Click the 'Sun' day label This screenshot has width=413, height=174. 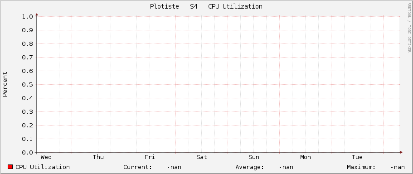coord(254,157)
